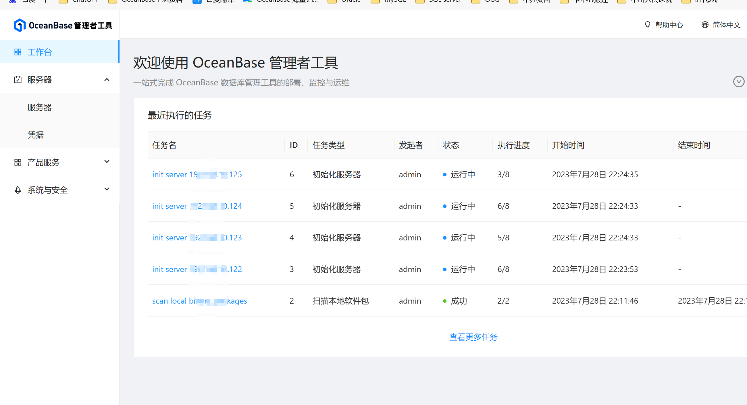
Task: Click start time 2023年7月28日 22:23:53
Action: coord(595,269)
